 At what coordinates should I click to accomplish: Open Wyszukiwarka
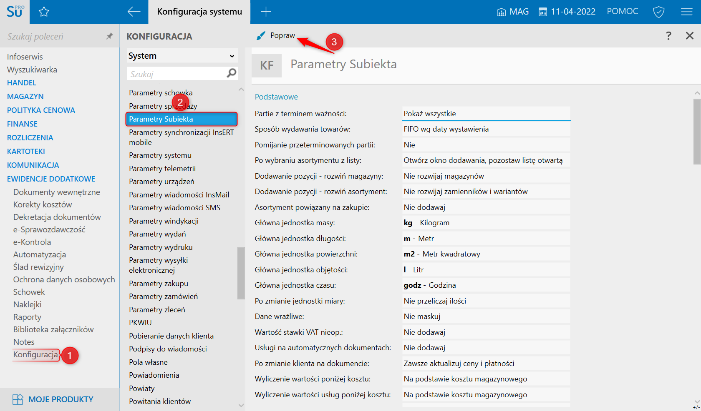pyautogui.click(x=32, y=70)
